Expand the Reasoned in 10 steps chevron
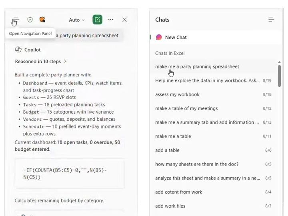 click(x=65, y=61)
